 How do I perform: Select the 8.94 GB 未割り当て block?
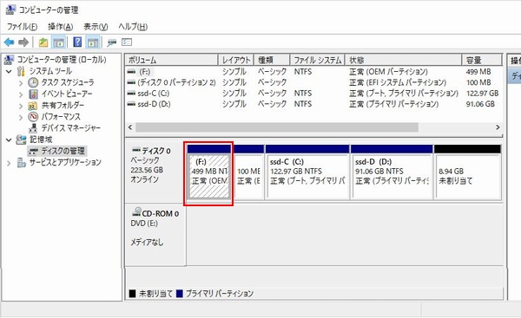coord(467,172)
